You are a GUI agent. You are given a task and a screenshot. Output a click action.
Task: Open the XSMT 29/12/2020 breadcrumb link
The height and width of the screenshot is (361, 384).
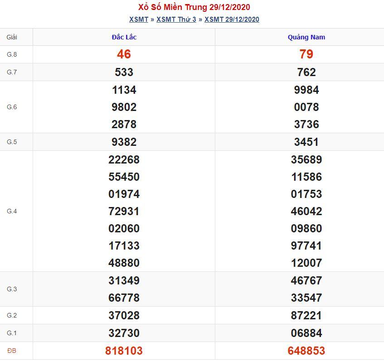coord(232,19)
